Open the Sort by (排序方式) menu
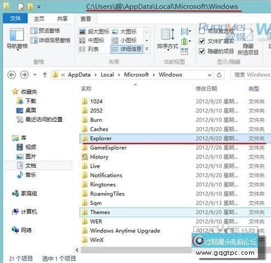The image size is (271, 263). pos(168,39)
